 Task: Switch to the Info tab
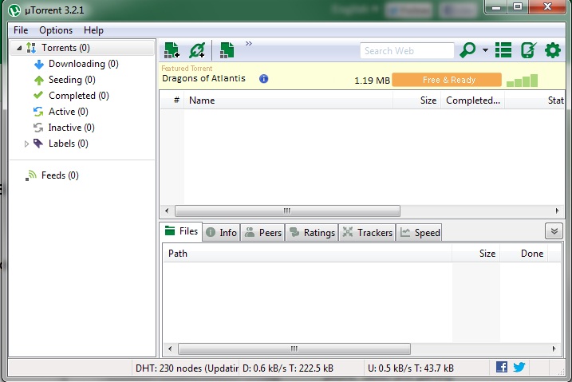click(221, 233)
